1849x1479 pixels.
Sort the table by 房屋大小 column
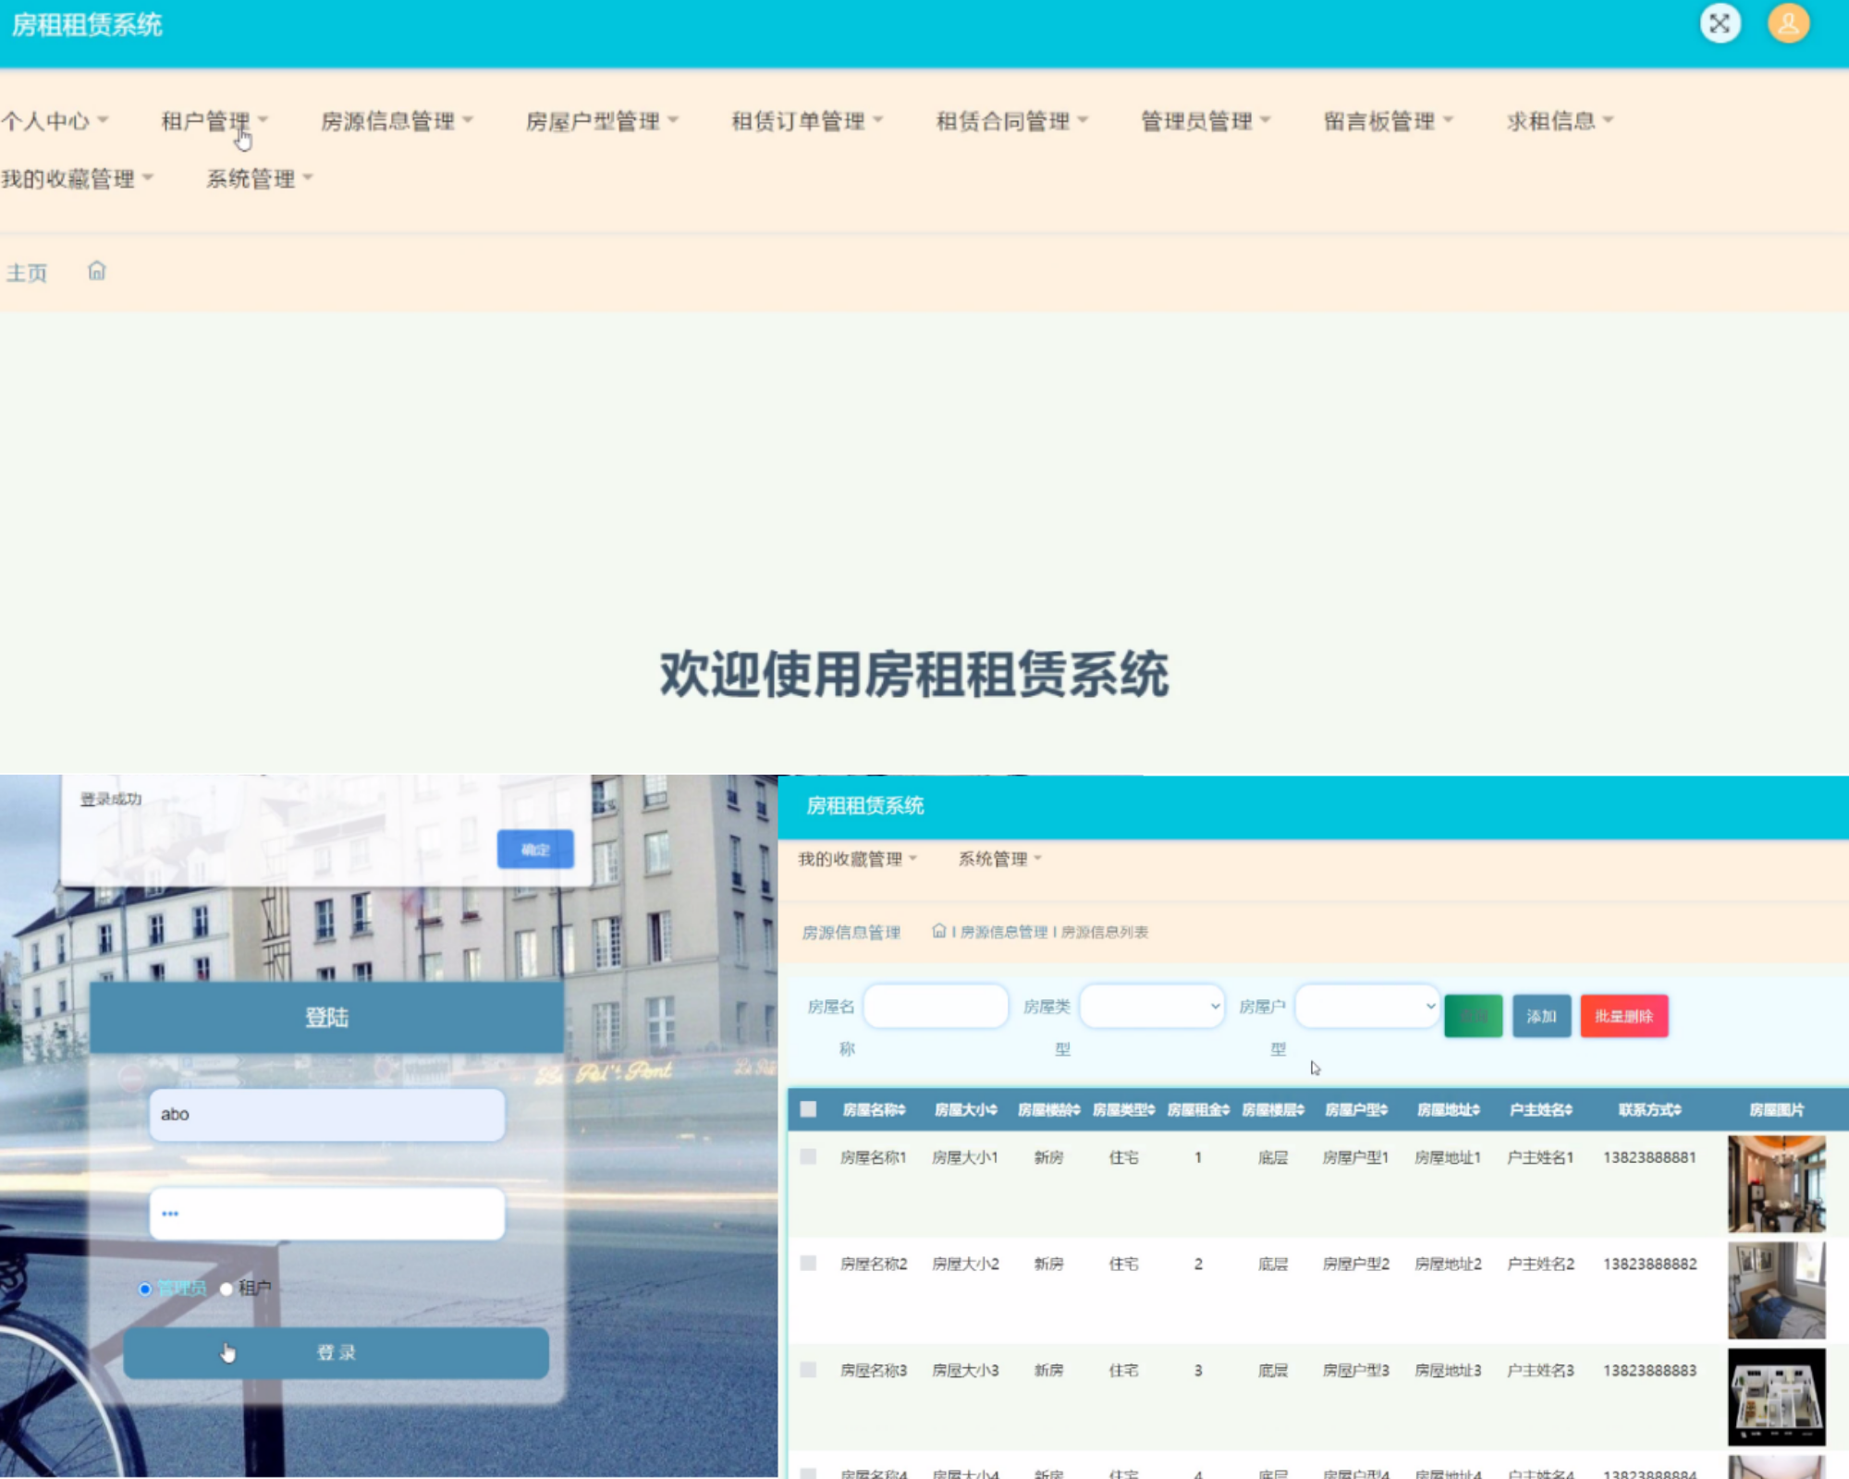[x=966, y=1109]
